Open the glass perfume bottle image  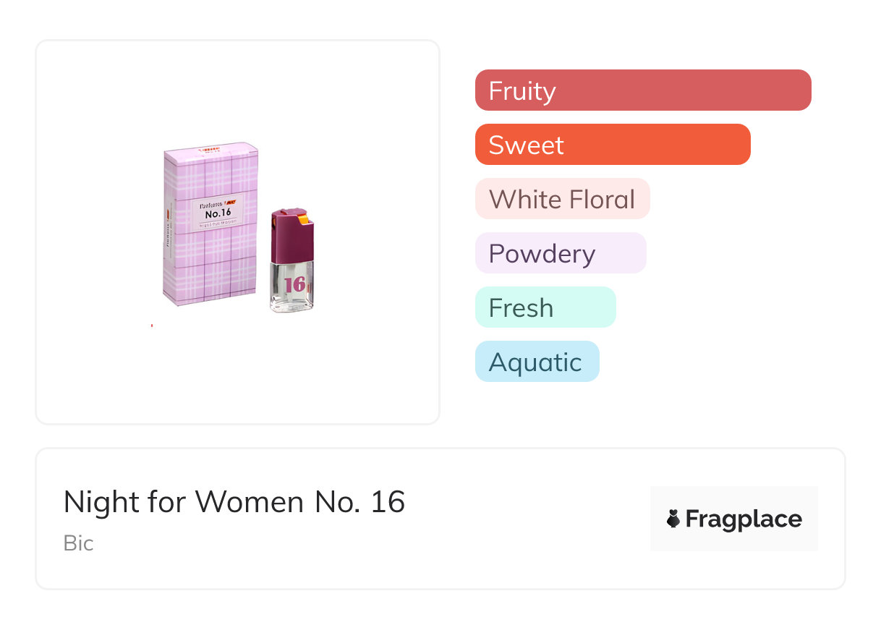[x=292, y=262]
